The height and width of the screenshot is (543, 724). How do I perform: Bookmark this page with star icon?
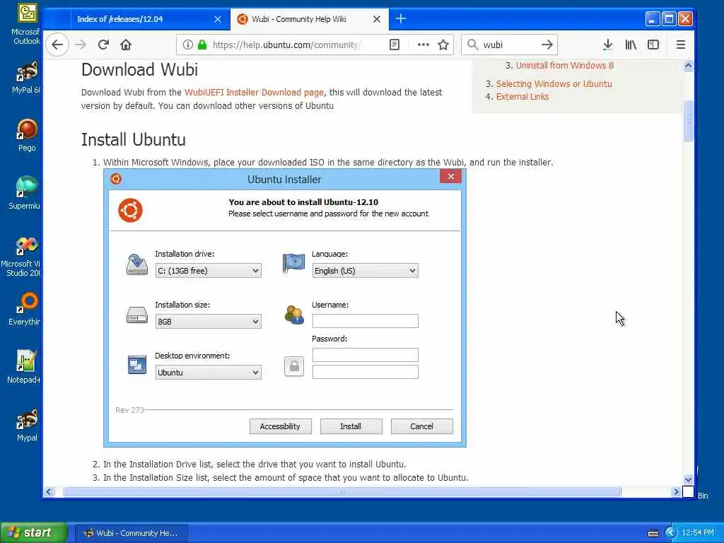coord(443,45)
